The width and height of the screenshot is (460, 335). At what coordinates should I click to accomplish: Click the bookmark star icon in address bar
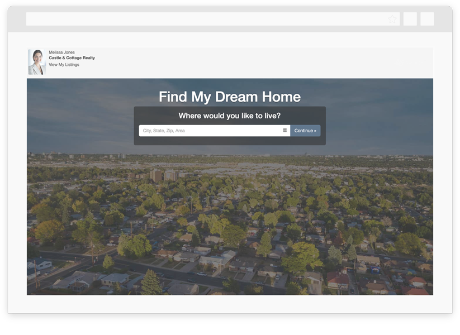392,20
